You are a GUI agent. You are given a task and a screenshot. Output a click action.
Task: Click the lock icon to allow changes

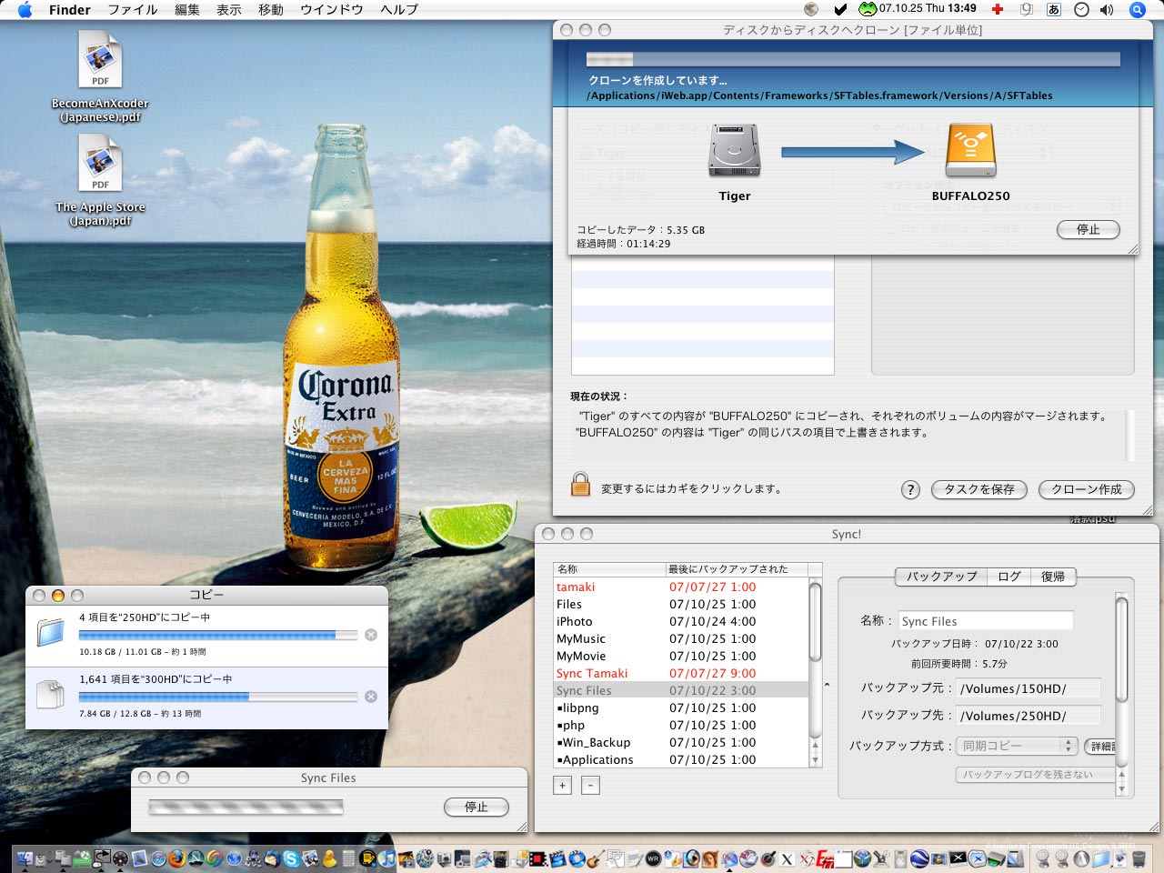[580, 485]
